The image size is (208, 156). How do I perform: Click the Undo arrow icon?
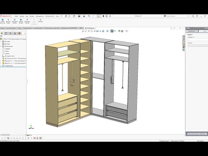[x=89, y=16]
